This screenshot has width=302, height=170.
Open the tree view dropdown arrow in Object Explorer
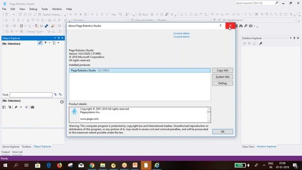(x=58, y=43)
